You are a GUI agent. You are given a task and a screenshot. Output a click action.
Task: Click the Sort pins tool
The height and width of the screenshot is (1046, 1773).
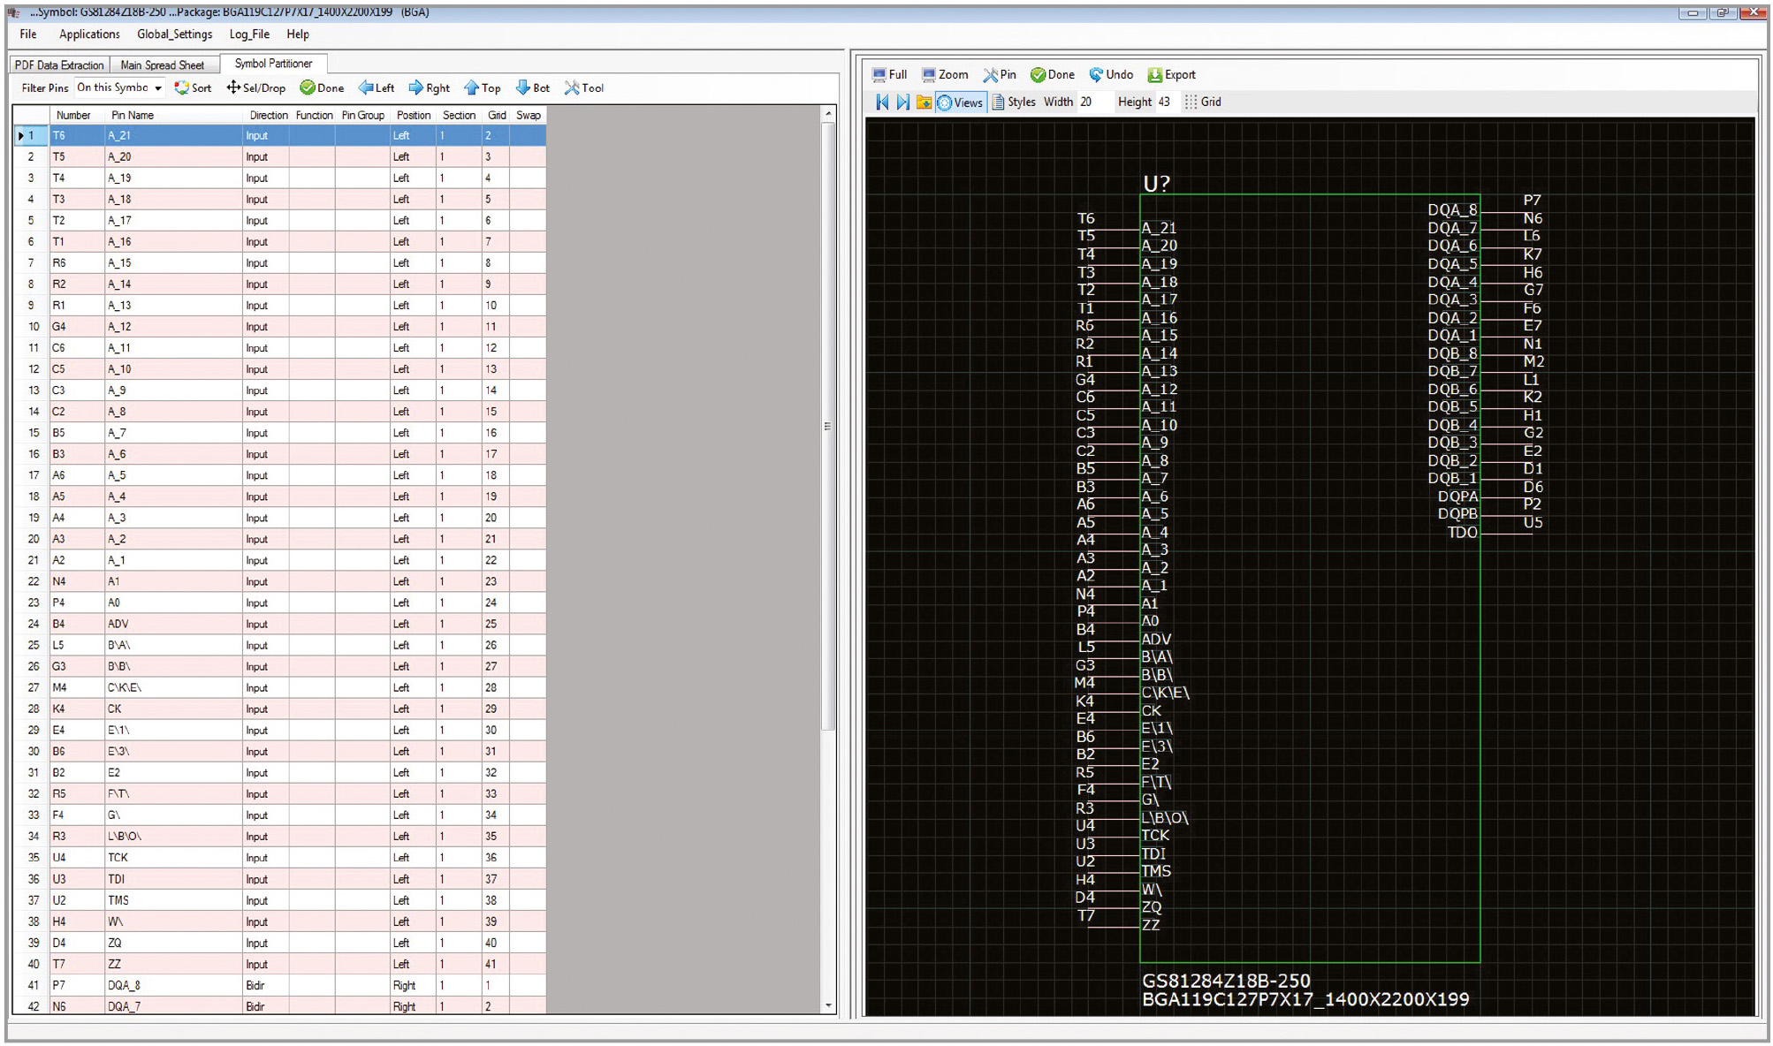point(193,87)
